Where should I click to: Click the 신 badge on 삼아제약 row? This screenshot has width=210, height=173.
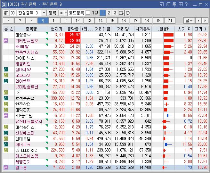pyautogui.click(x=6, y=70)
